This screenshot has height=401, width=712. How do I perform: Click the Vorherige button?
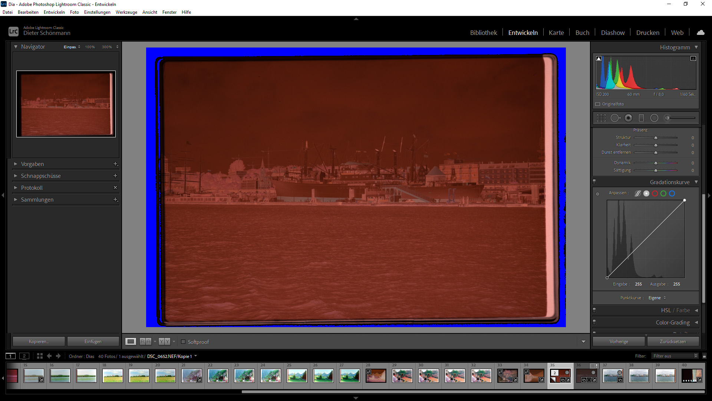pos(619,341)
